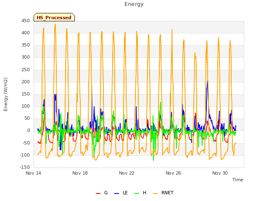Image resolution: width=269 pixels, height=201 pixels.
Task: Click the blue LE legend swatch
Action: coord(117,193)
